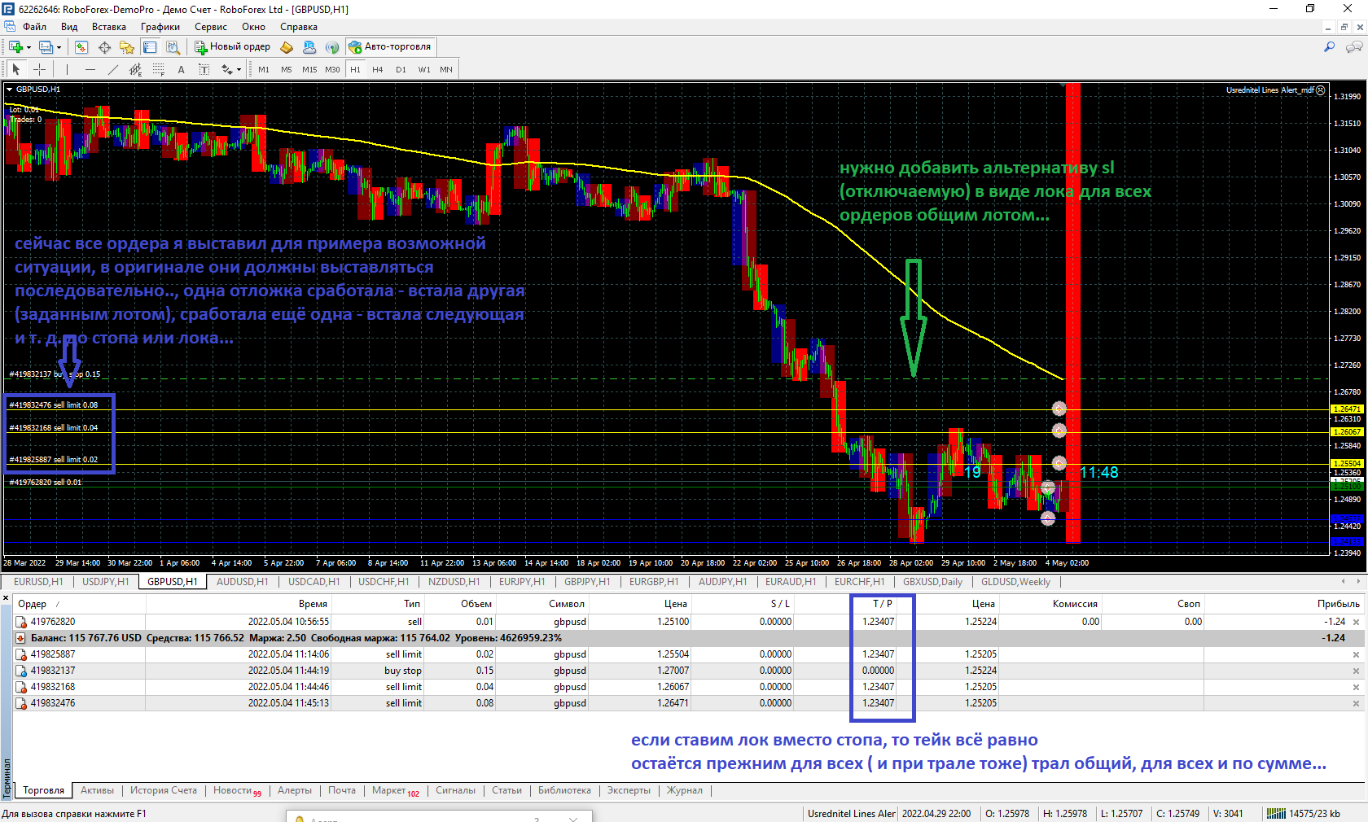Switch to M1 timeframe
Viewport: 1368px width, 822px height.
pos(264,69)
